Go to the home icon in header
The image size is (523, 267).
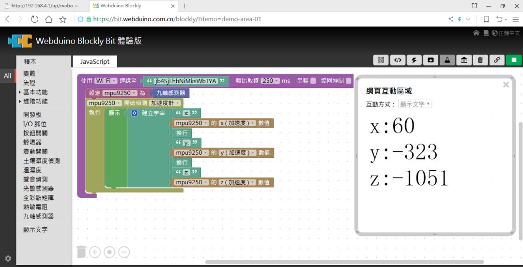click(x=477, y=33)
